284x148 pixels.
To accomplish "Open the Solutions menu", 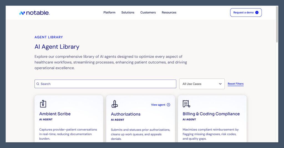I will pos(128,12).
